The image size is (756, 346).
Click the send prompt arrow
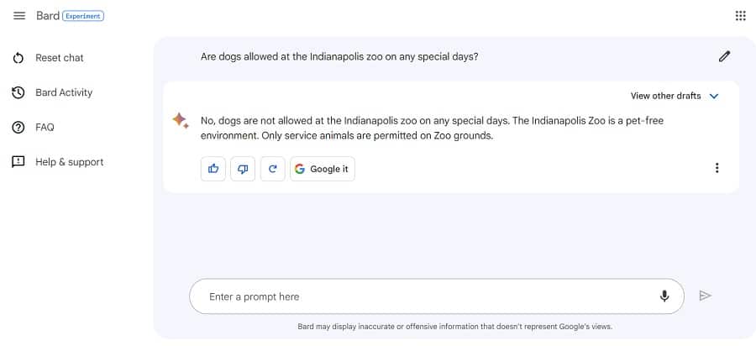[706, 296]
